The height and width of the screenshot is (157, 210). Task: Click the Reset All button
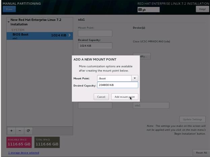(x=201, y=153)
